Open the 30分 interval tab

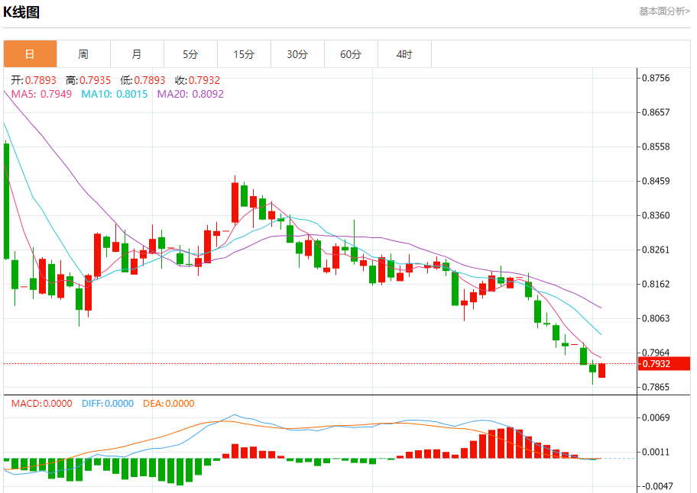tap(297, 54)
